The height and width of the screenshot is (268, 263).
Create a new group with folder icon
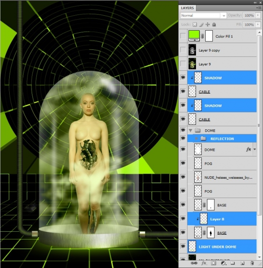tap(232, 263)
